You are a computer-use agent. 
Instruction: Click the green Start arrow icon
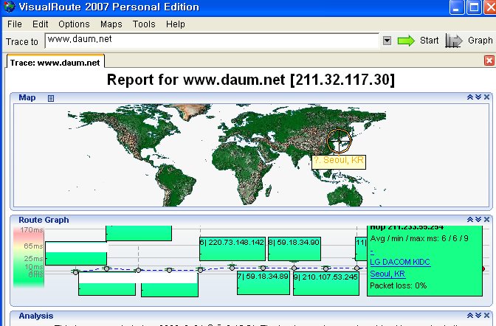[406, 41]
